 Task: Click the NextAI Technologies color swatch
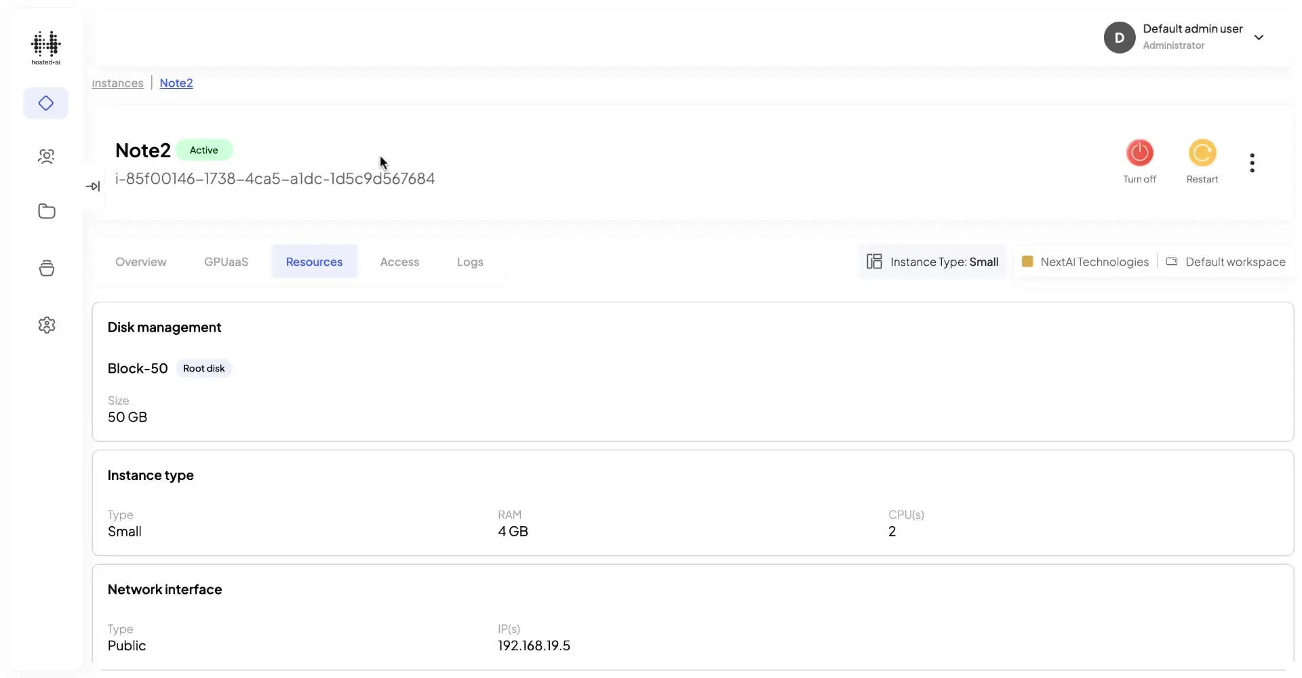pos(1028,261)
